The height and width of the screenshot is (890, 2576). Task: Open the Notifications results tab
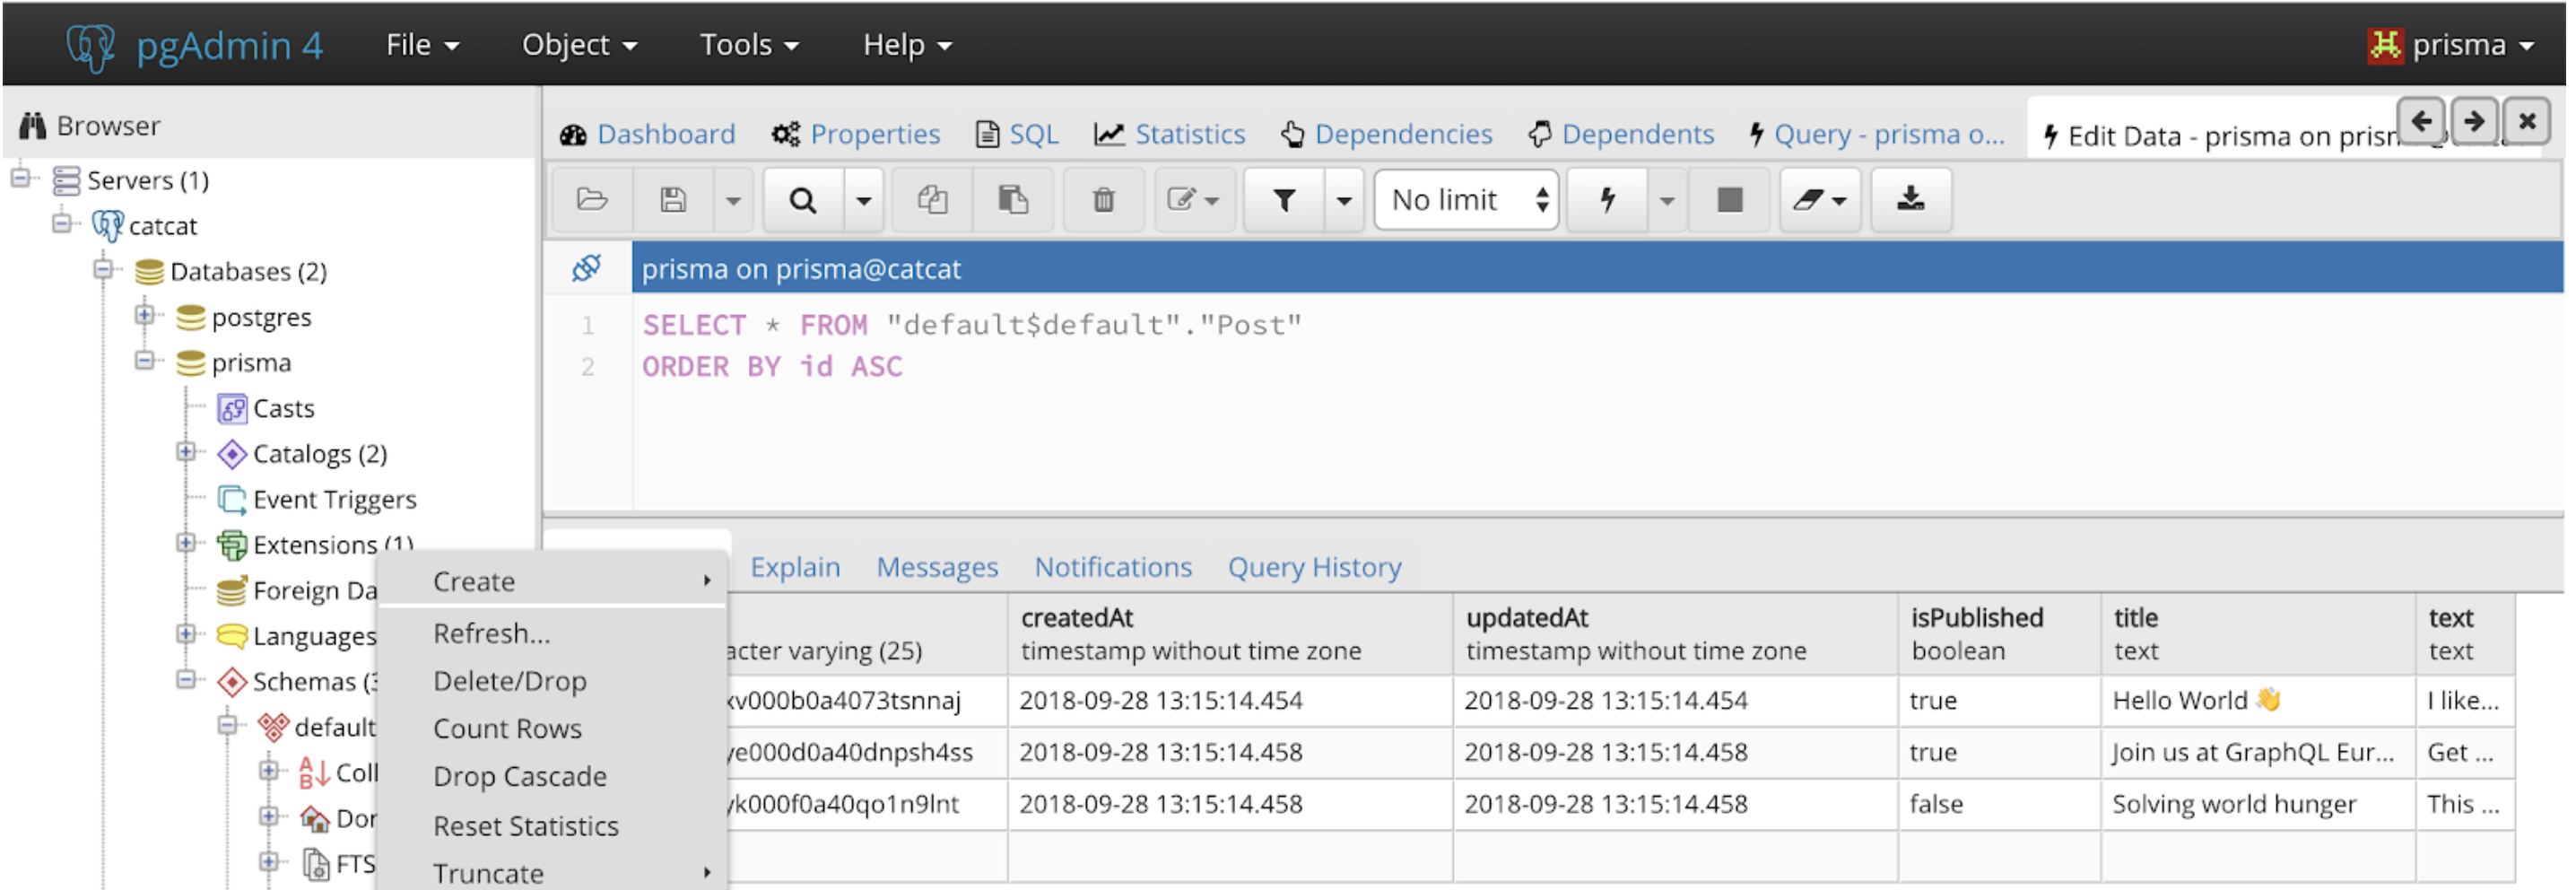tap(1113, 567)
